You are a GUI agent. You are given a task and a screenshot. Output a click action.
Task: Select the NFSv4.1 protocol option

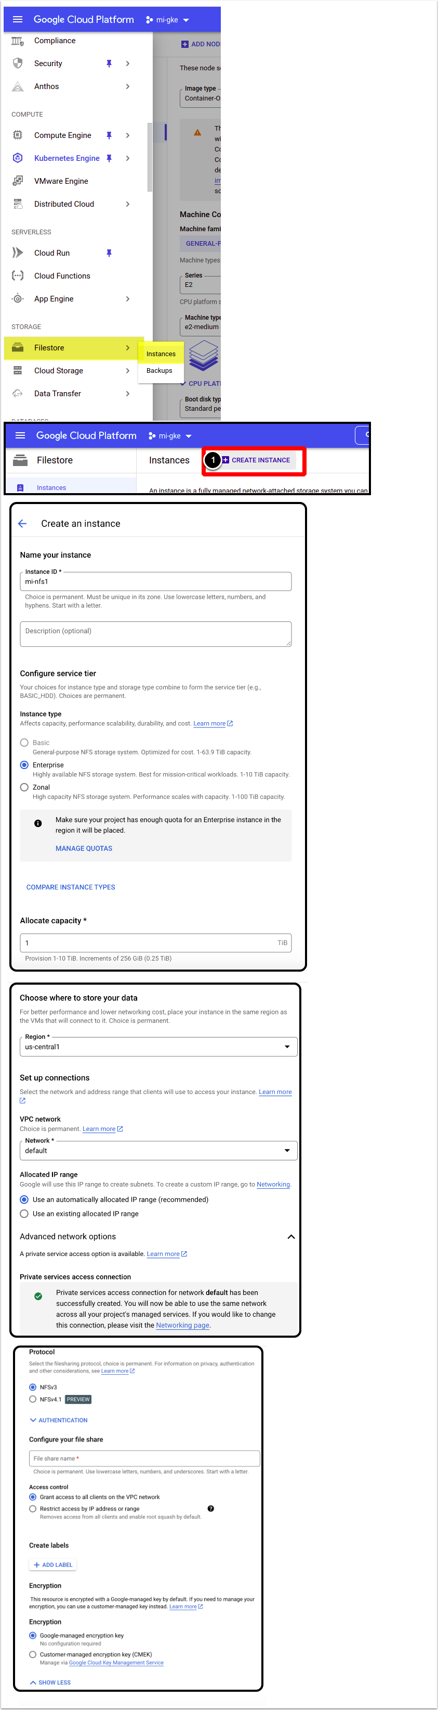[x=32, y=1399]
